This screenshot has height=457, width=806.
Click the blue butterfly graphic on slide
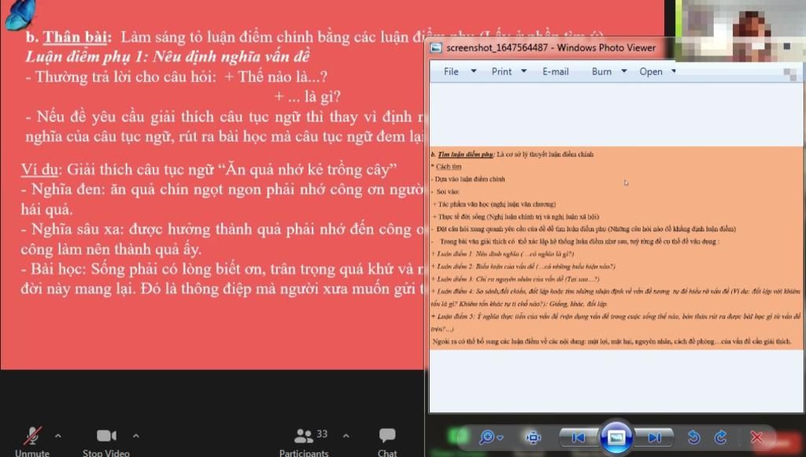tap(20, 13)
